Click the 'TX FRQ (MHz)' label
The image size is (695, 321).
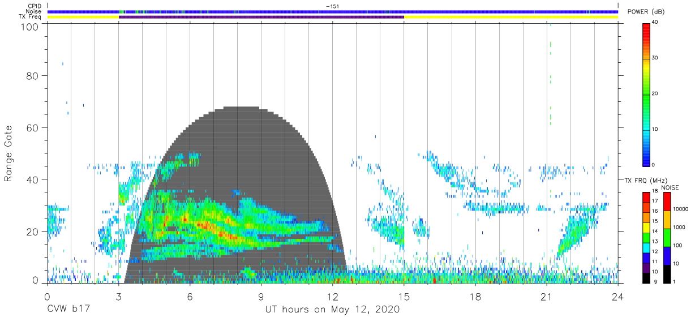(645, 181)
